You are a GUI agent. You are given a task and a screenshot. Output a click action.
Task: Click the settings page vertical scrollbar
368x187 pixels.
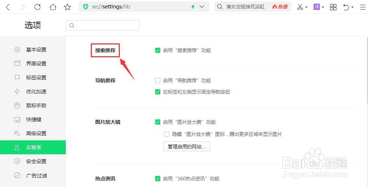367,70
